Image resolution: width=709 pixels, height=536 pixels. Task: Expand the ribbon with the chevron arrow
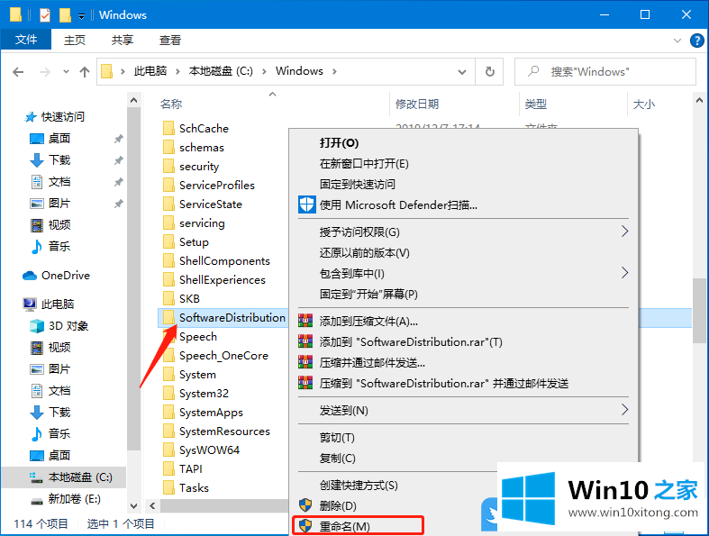pyautogui.click(x=677, y=41)
